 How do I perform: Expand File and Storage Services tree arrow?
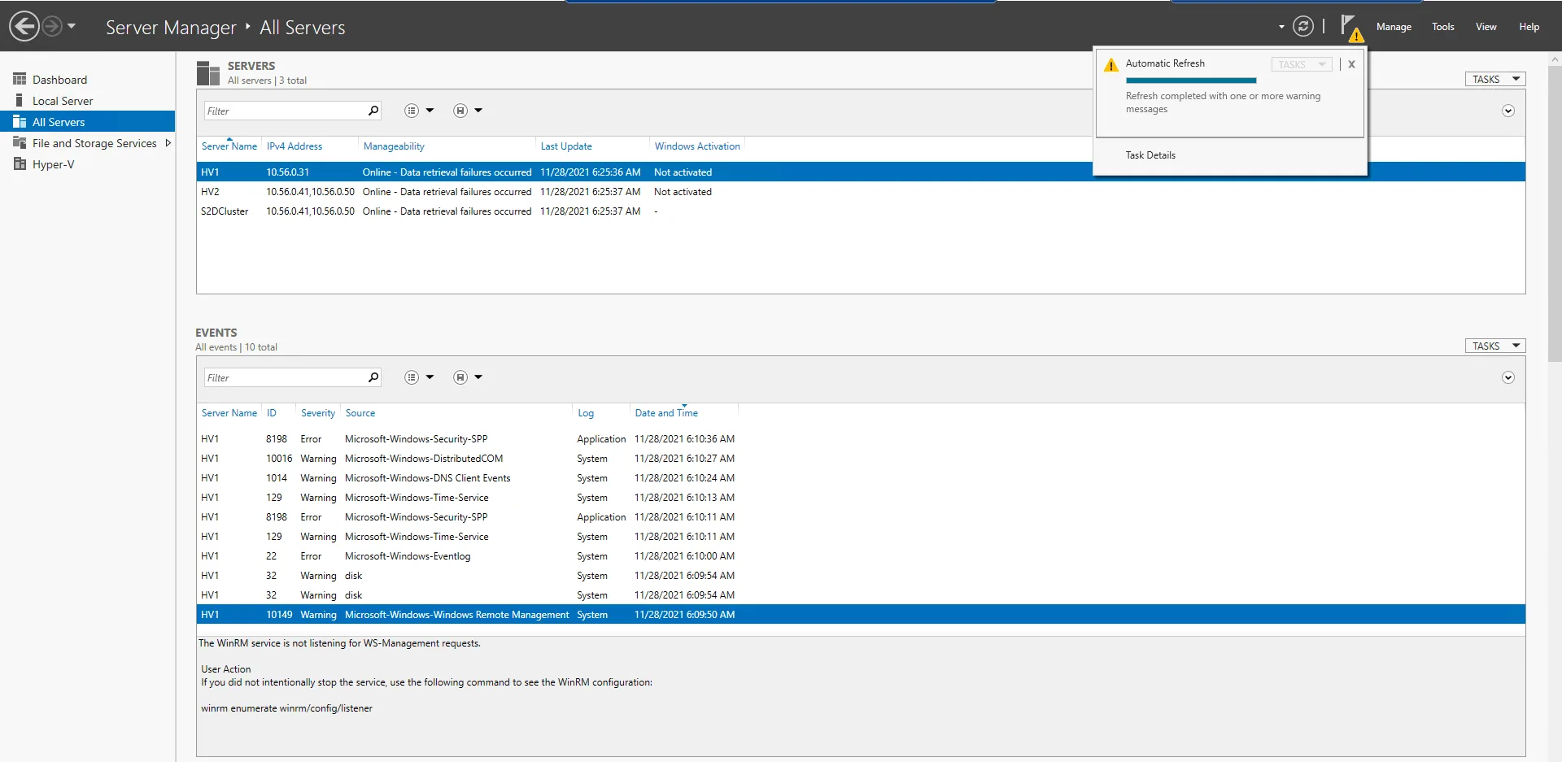168,142
